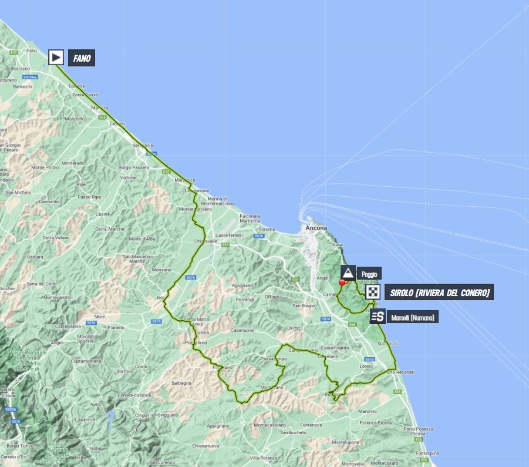This screenshot has height=467, width=529.
Task: Select the FANO start label
Action: [81, 58]
